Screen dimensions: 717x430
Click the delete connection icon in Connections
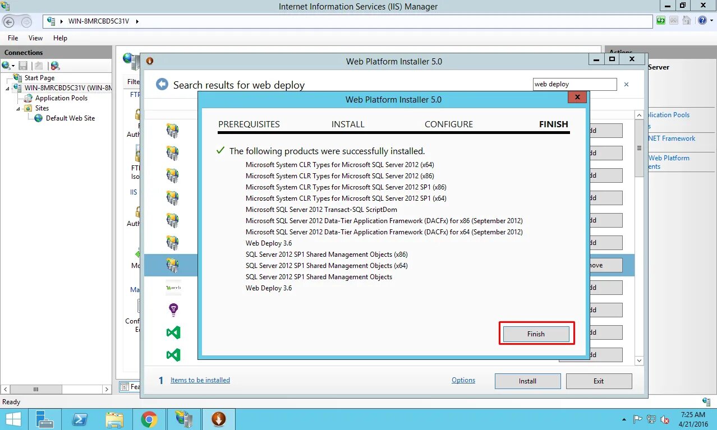coord(55,66)
